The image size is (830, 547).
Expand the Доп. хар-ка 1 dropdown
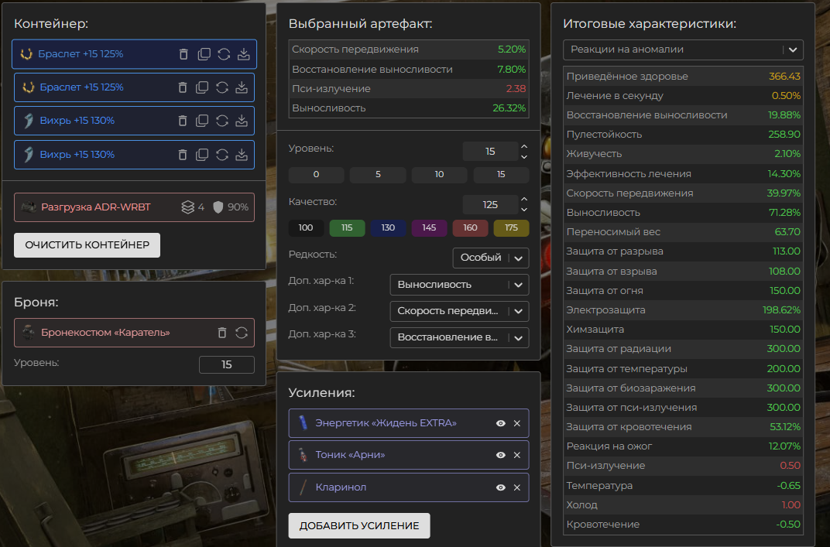click(x=458, y=285)
